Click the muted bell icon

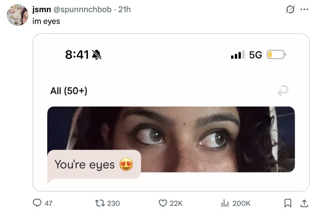pyautogui.click(x=96, y=54)
